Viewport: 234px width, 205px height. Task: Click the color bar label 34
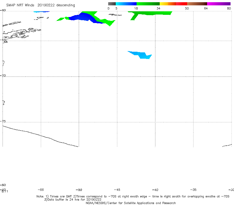pyautogui.click(x=158, y=8)
